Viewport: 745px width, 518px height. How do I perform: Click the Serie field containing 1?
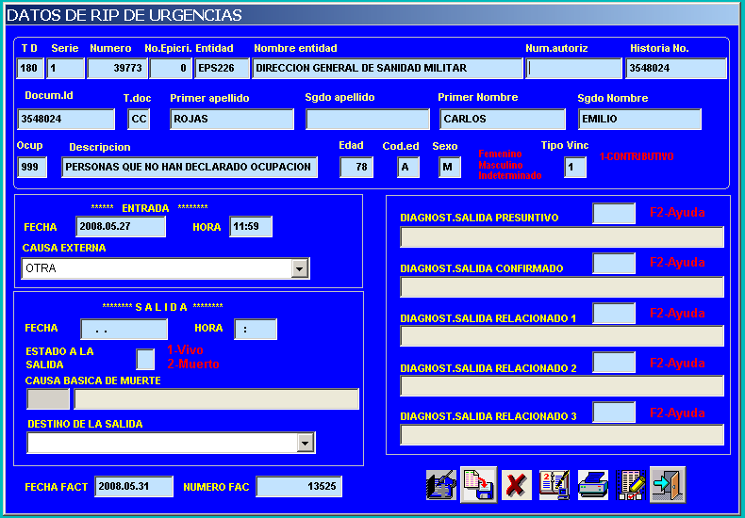(x=66, y=69)
